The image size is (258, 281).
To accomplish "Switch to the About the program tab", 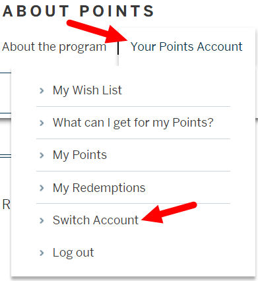I will point(54,47).
